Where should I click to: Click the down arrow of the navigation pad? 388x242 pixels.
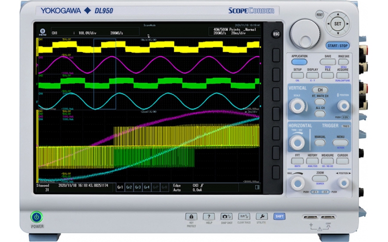[338, 33]
